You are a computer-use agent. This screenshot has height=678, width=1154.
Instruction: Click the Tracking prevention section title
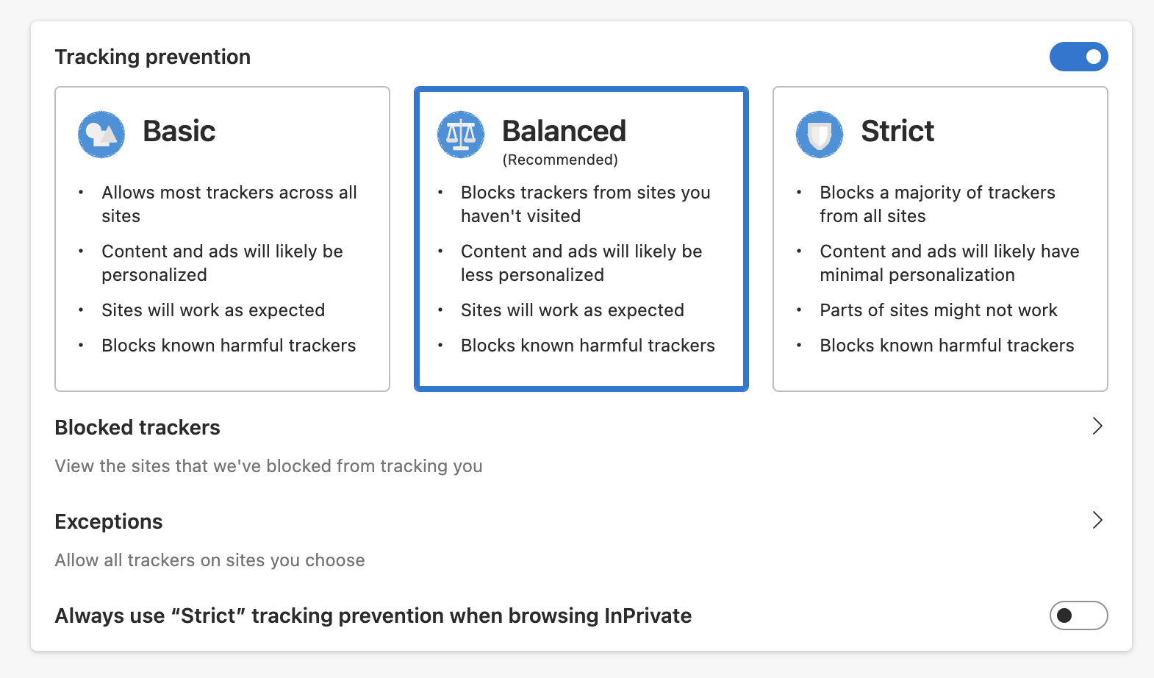click(x=153, y=57)
